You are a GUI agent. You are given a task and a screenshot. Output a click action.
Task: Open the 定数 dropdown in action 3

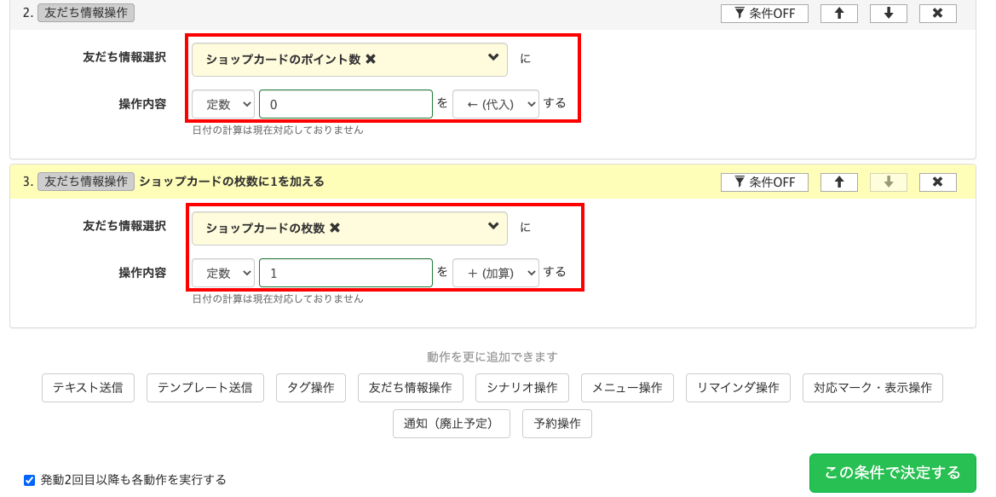[222, 273]
